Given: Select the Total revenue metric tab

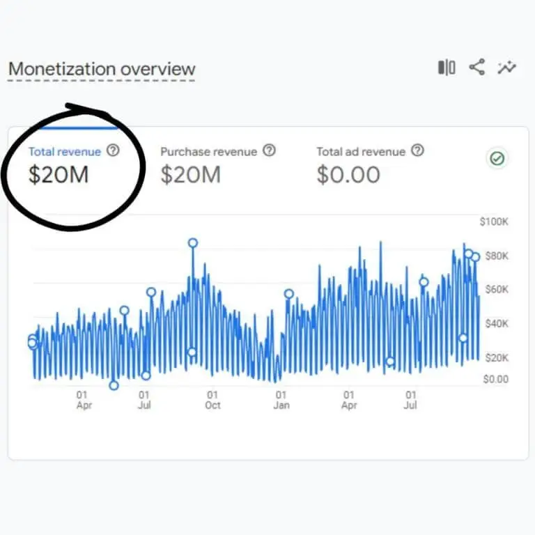Looking at the screenshot, I should 64,151.
